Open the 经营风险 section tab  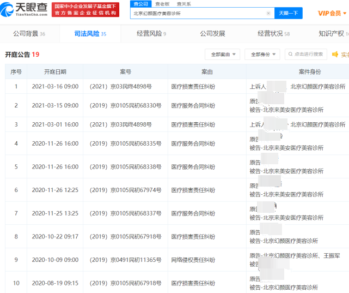[151, 34]
